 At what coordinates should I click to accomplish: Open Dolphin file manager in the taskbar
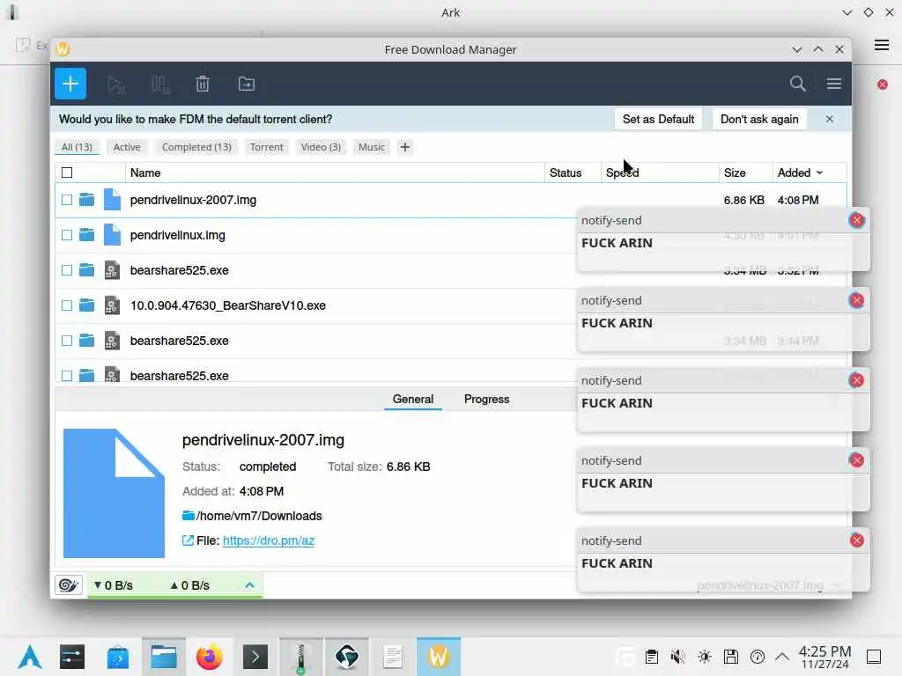(x=164, y=657)
